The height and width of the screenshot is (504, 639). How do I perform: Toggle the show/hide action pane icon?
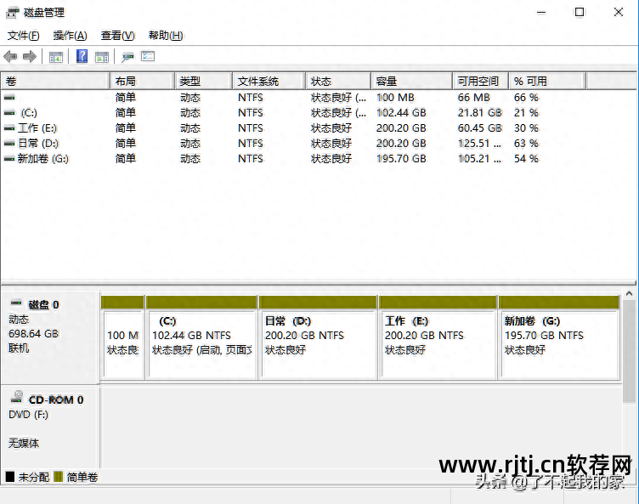pos(102,57)
